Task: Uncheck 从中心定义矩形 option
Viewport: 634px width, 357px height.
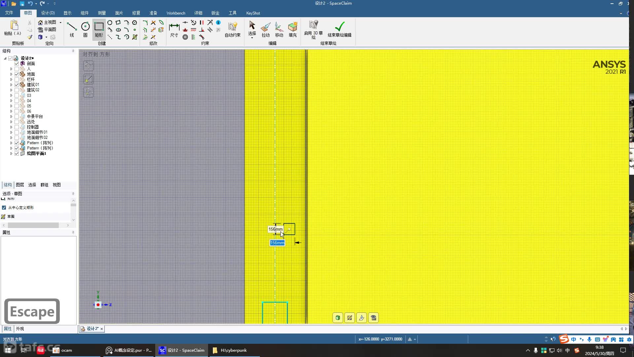Action: tap(4, 208)
